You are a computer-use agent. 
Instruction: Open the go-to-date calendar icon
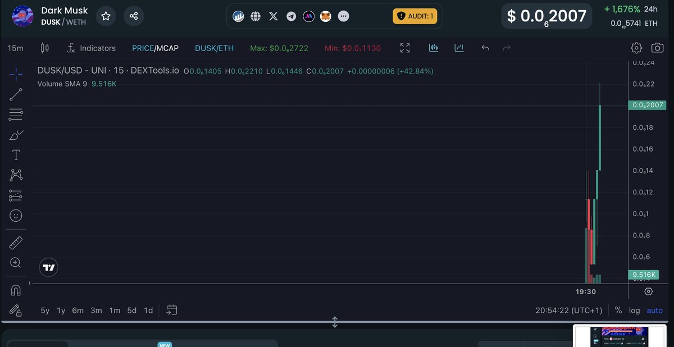pyautogui.click(x=172, y=310)
